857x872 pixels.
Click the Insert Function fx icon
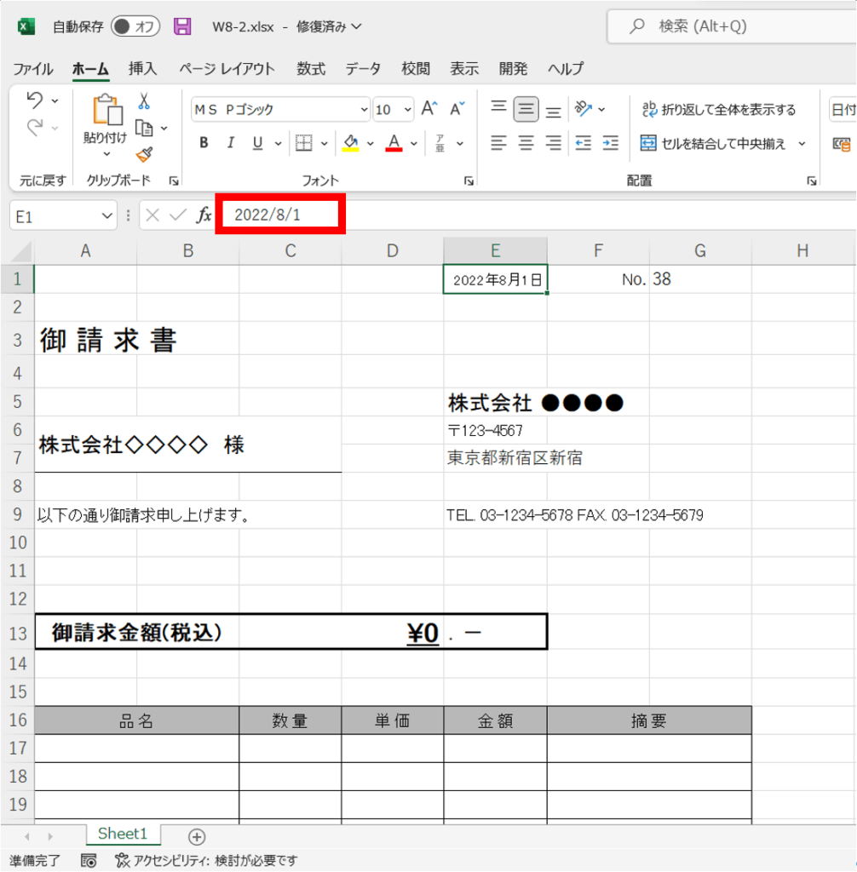coord(204,215)
